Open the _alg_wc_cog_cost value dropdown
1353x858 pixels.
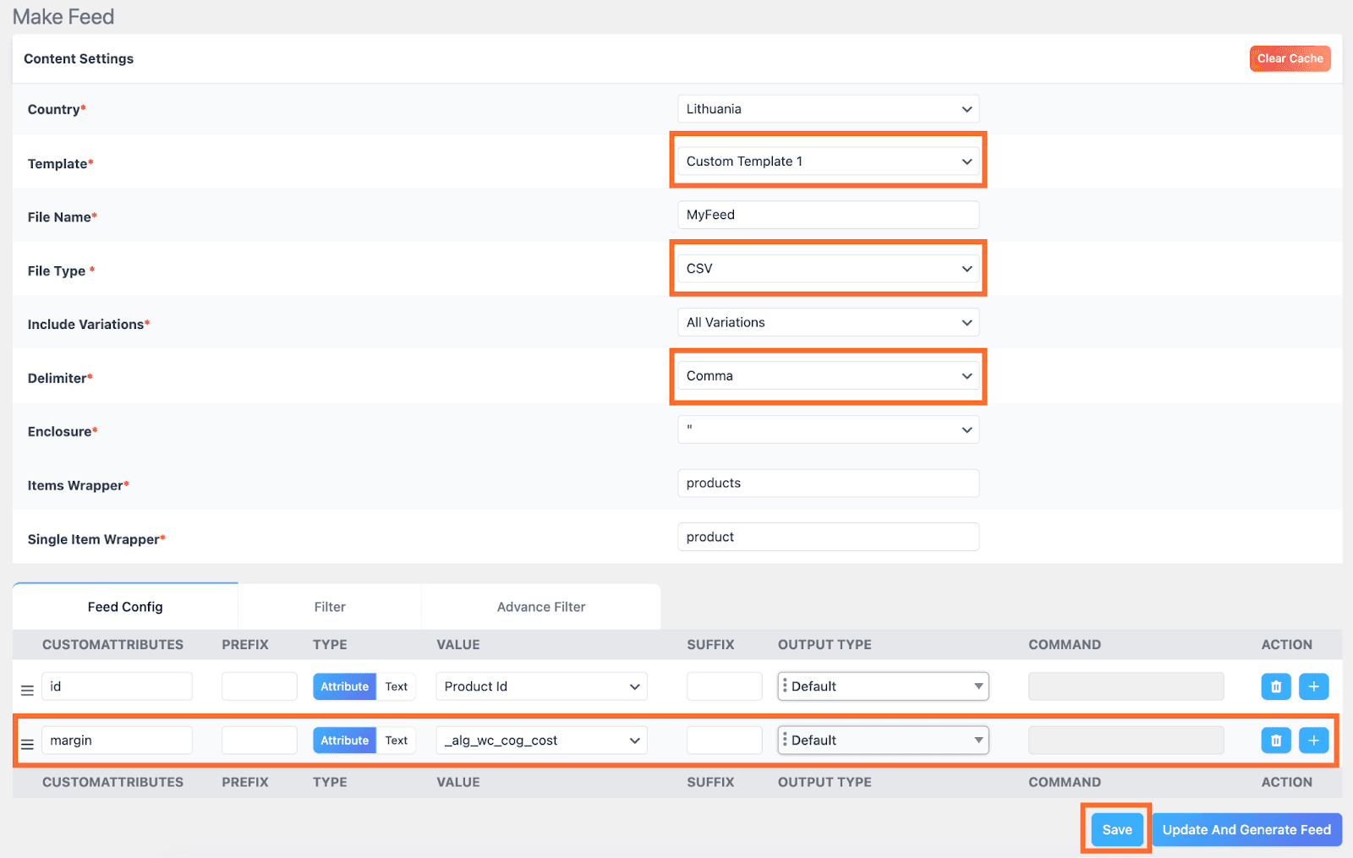(x=541, y=741)
